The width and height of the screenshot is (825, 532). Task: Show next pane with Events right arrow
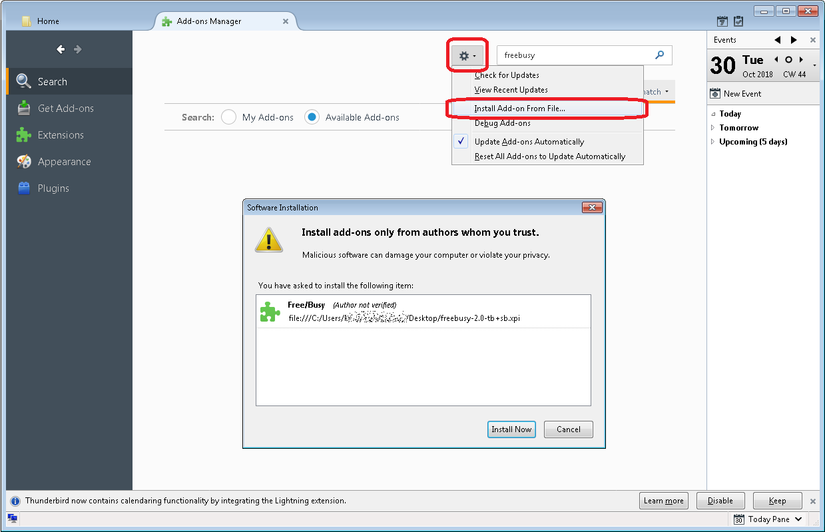pyautogui.click(x=794, y=40)
